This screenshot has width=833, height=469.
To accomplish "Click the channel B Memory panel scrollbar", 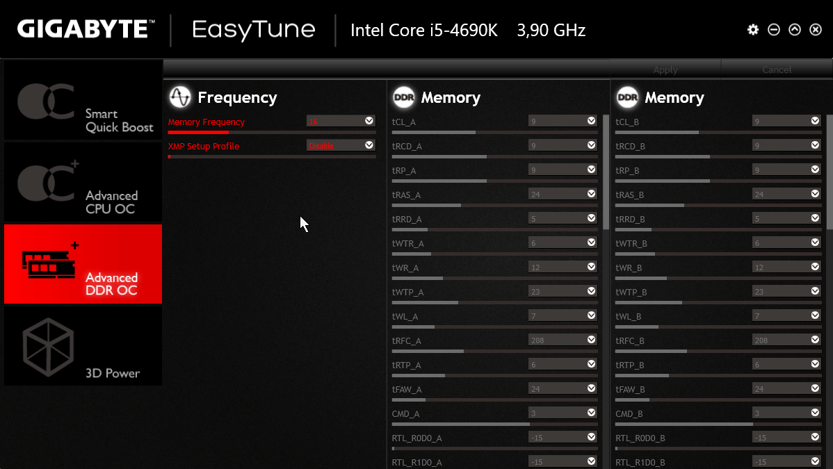I will (x=830, y=172).
